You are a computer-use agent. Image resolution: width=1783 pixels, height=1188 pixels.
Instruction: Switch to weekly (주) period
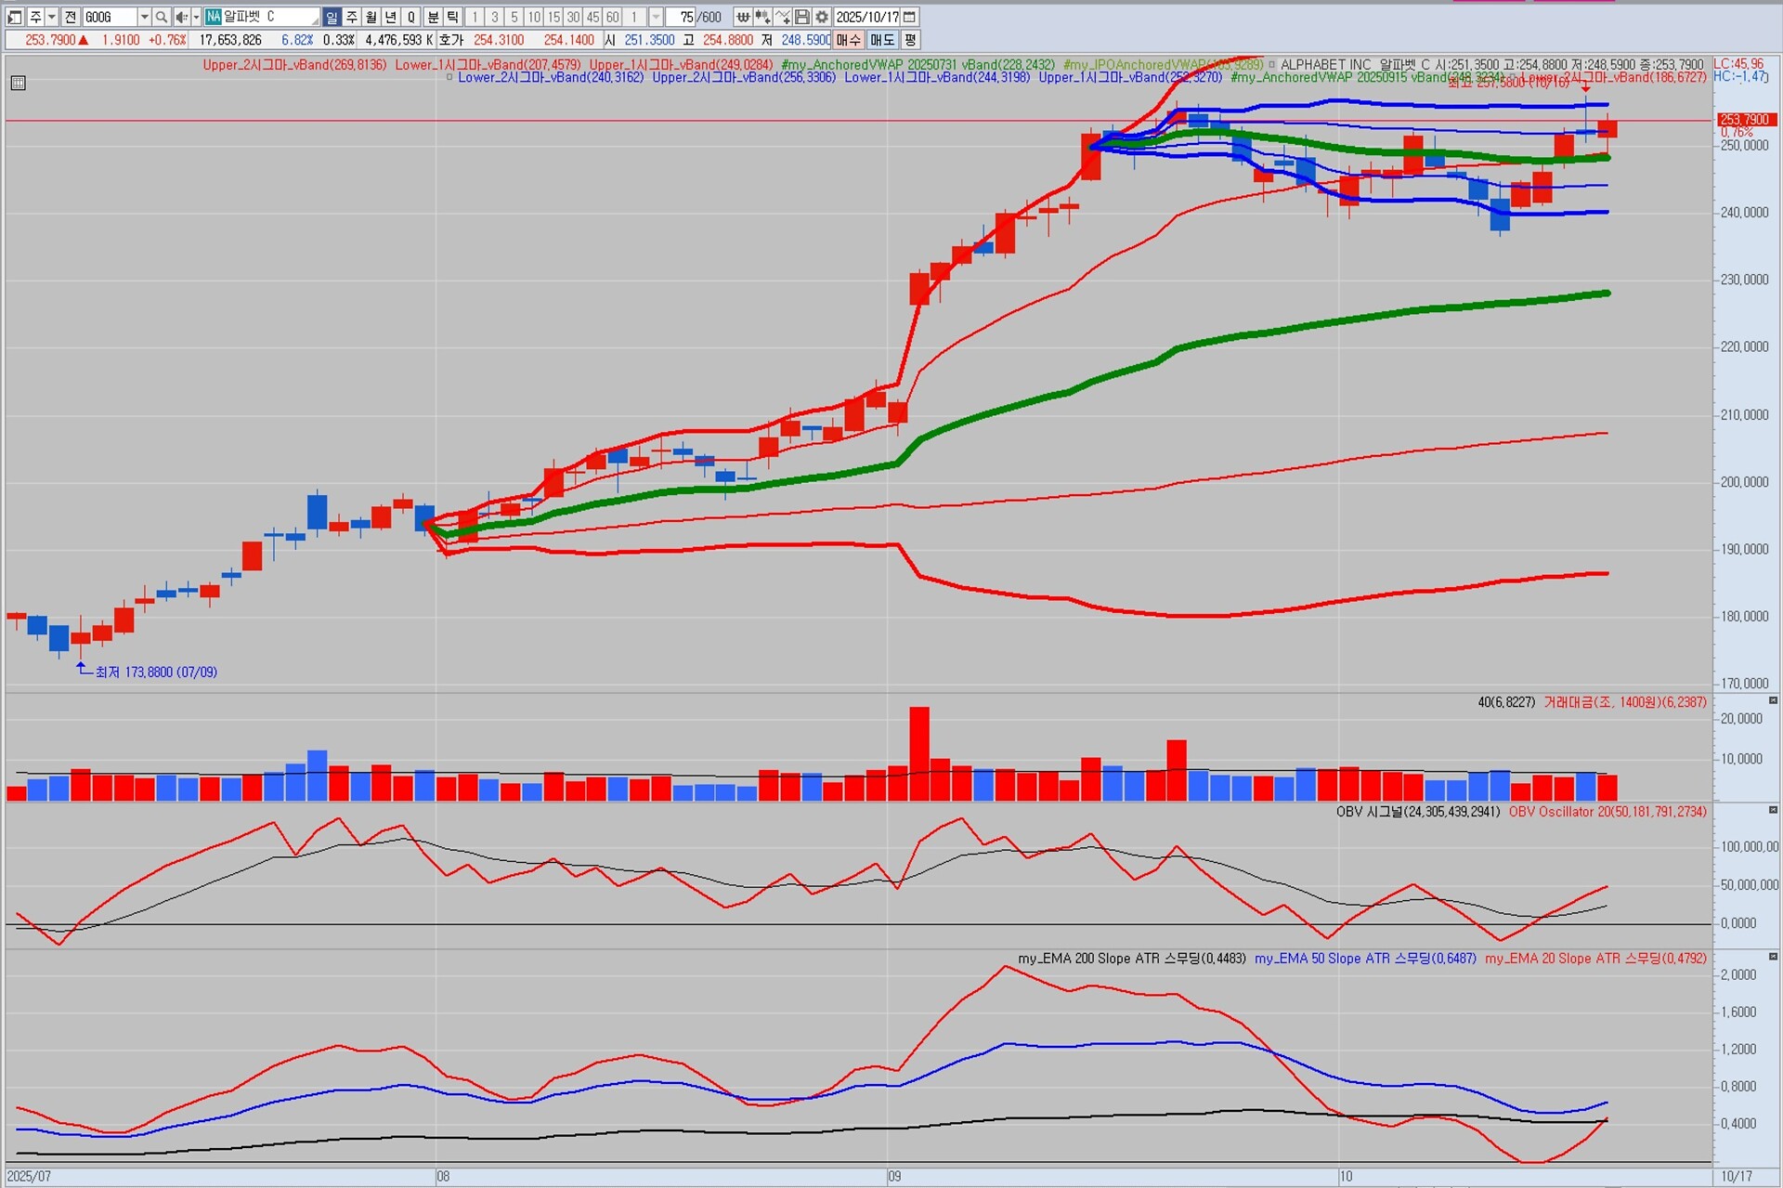(352, 17)
